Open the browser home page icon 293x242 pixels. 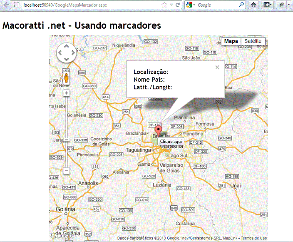tap(253, 5)
